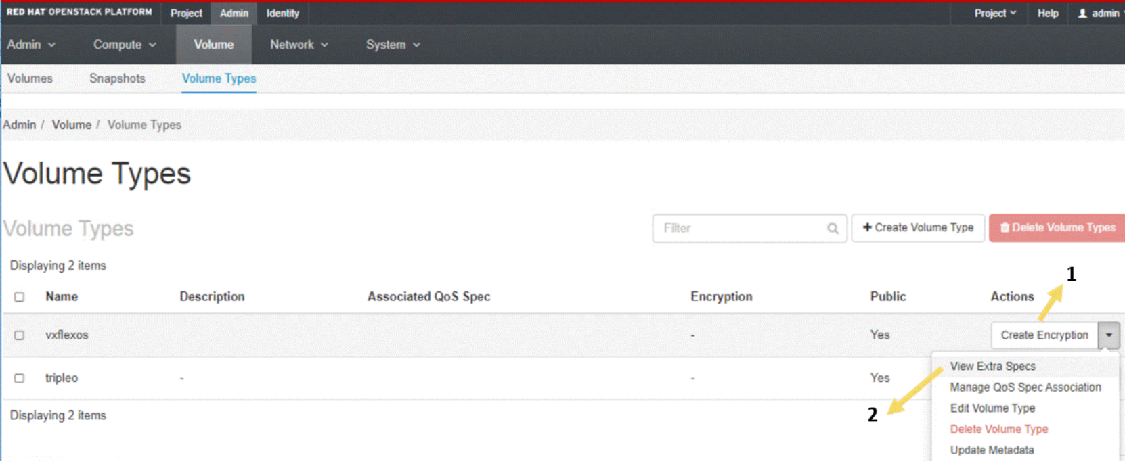This screenshot has height=470, width=1125.
Task: Open the Help link
Action: (x=1048, y=14)
